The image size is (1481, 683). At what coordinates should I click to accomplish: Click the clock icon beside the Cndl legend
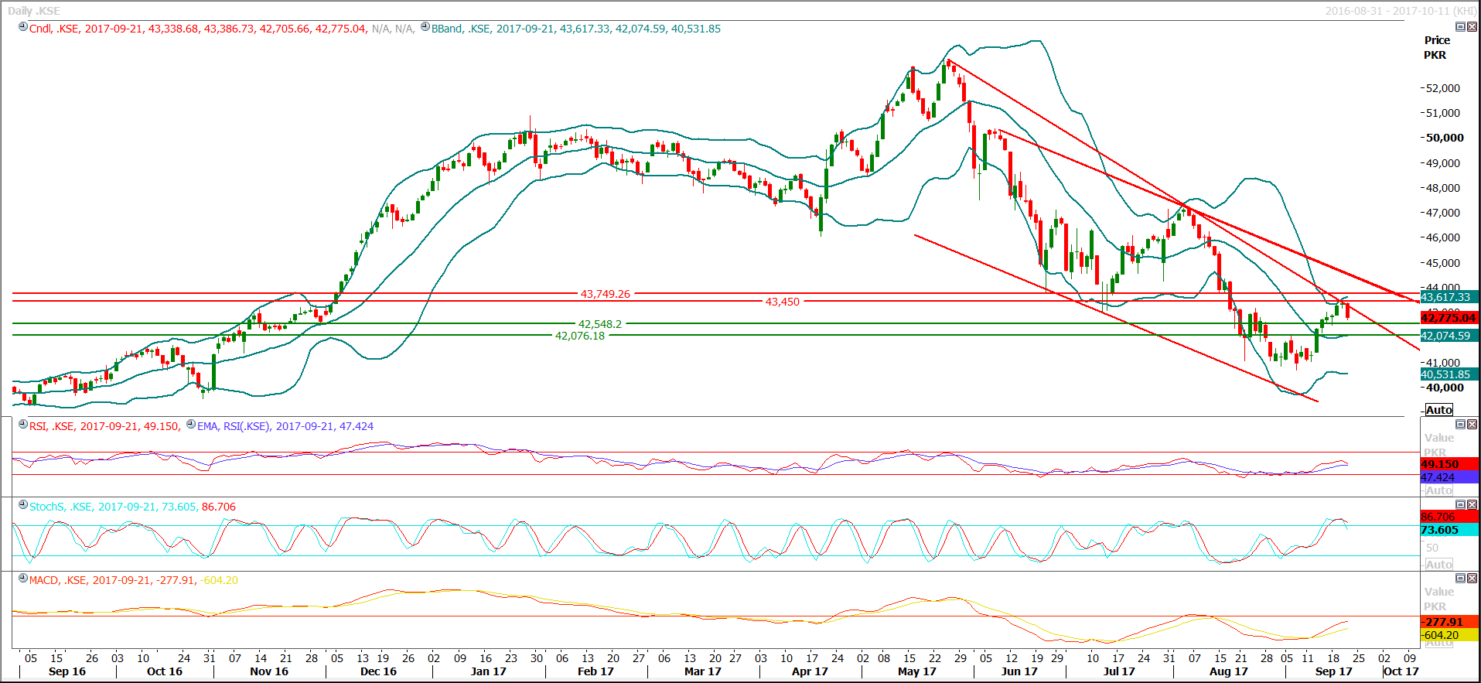coord(23,27)
